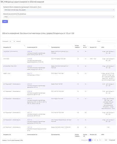Screen dimensions: 117x144
Task: Jump to last page 283
Action: tap(106, 140)
